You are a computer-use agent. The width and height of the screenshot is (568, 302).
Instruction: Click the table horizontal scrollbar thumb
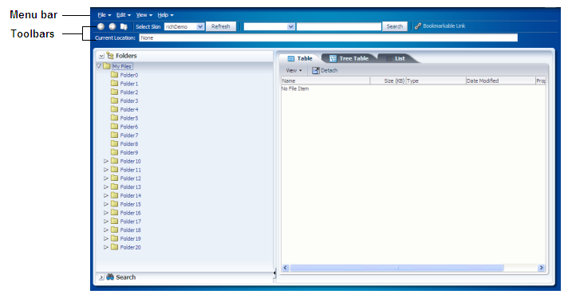click(x=396, y=268)
